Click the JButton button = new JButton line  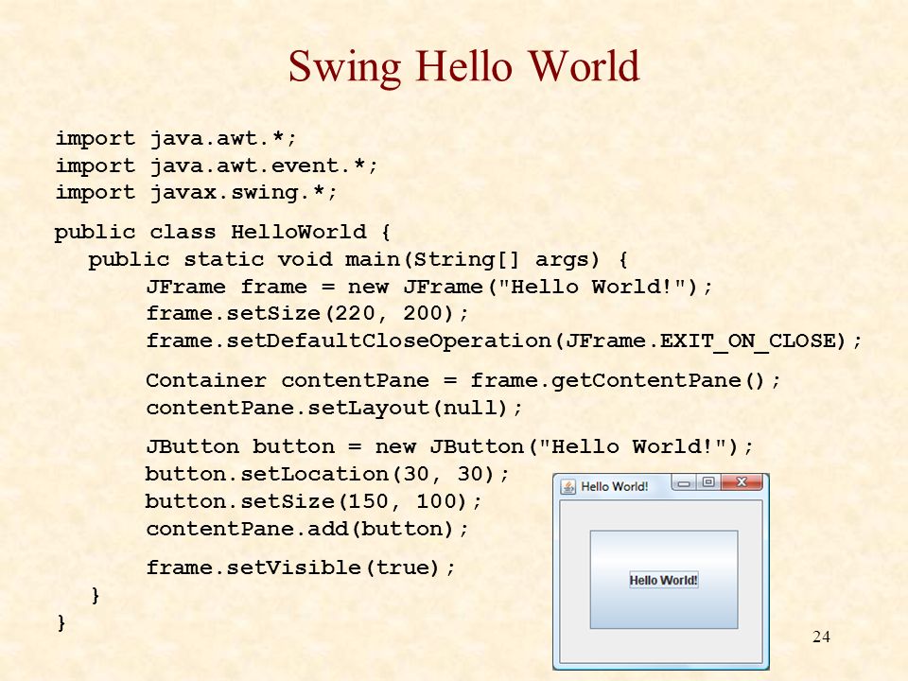pos(449,447)
